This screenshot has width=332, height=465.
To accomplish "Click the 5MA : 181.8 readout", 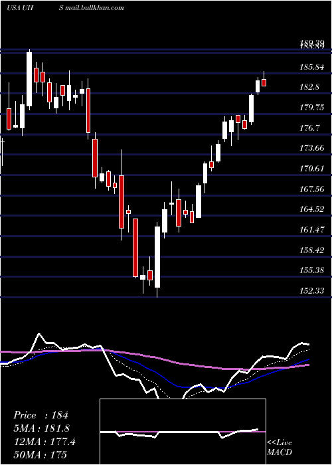I will 41,428.
